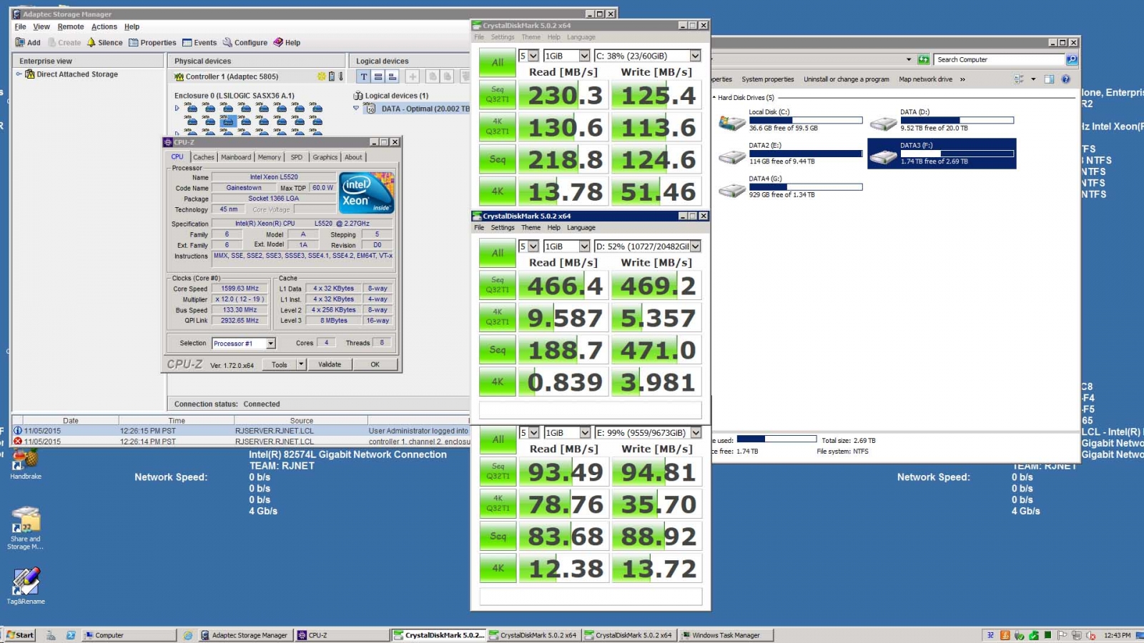Open Events in Adaptec toolbar

click(x=199, y=43)
